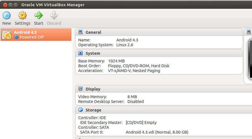The width and height of the screenshot is (252, 139).
Task: Click the Base Memory label
Action: coord(92,61)
